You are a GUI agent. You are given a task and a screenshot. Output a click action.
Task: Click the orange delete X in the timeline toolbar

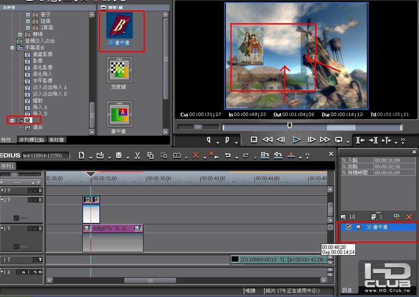(196, 155)
